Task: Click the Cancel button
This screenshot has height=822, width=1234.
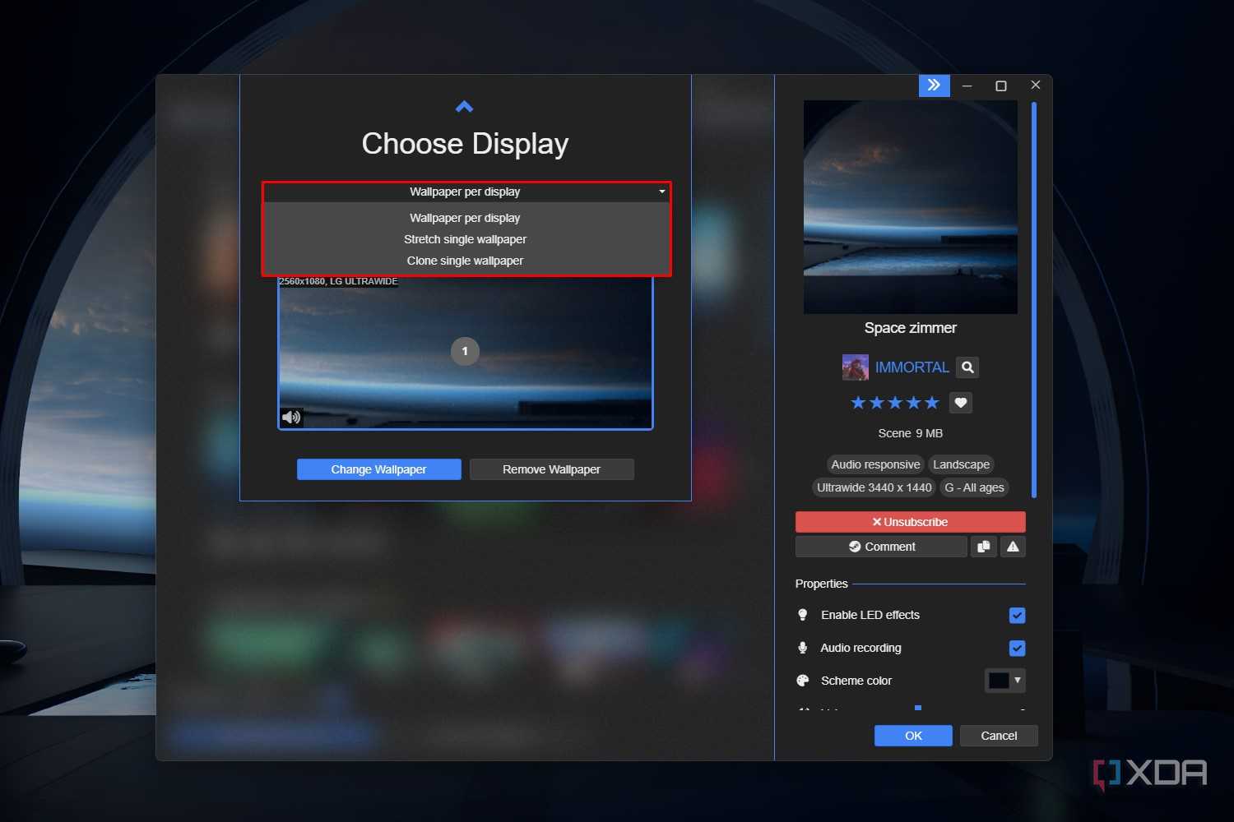Action: [999, 736]
